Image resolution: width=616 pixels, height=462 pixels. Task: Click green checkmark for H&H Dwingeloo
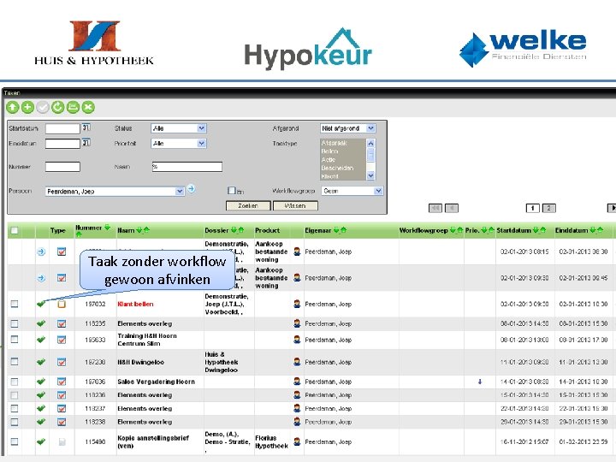point(41,362)
